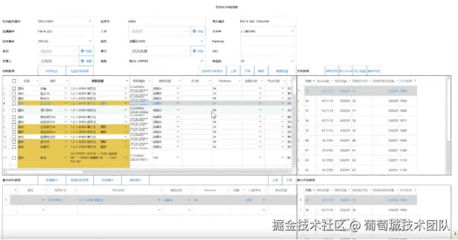
Task: Click in the version field showing 0000
Action: pos(167,21)
